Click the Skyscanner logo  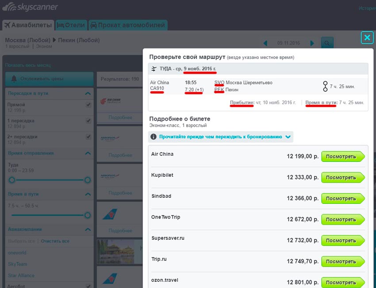pyautogui.click(x=29, y=8)
